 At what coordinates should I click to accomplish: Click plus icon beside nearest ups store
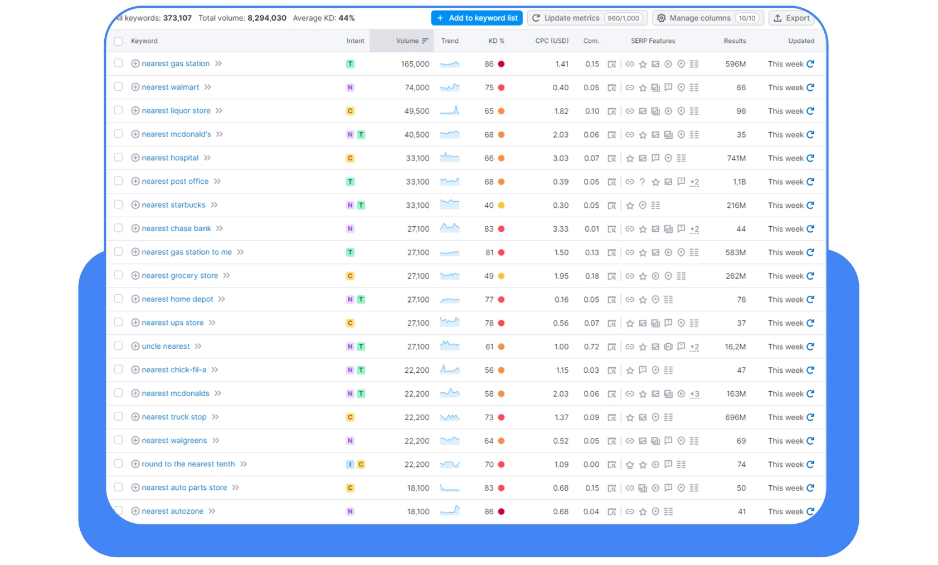(x=135, y=323)
